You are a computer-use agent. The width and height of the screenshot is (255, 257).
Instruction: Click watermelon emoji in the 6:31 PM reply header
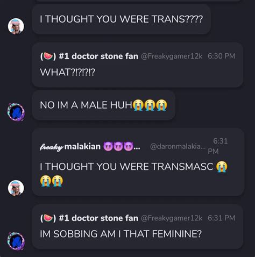click(48, 218)
